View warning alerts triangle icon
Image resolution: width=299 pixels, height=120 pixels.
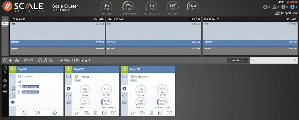point(274,7)
